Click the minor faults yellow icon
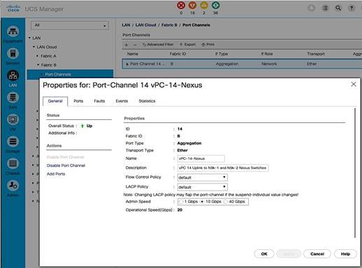Viewport: 362px width, 268px height. click(204, 6)
